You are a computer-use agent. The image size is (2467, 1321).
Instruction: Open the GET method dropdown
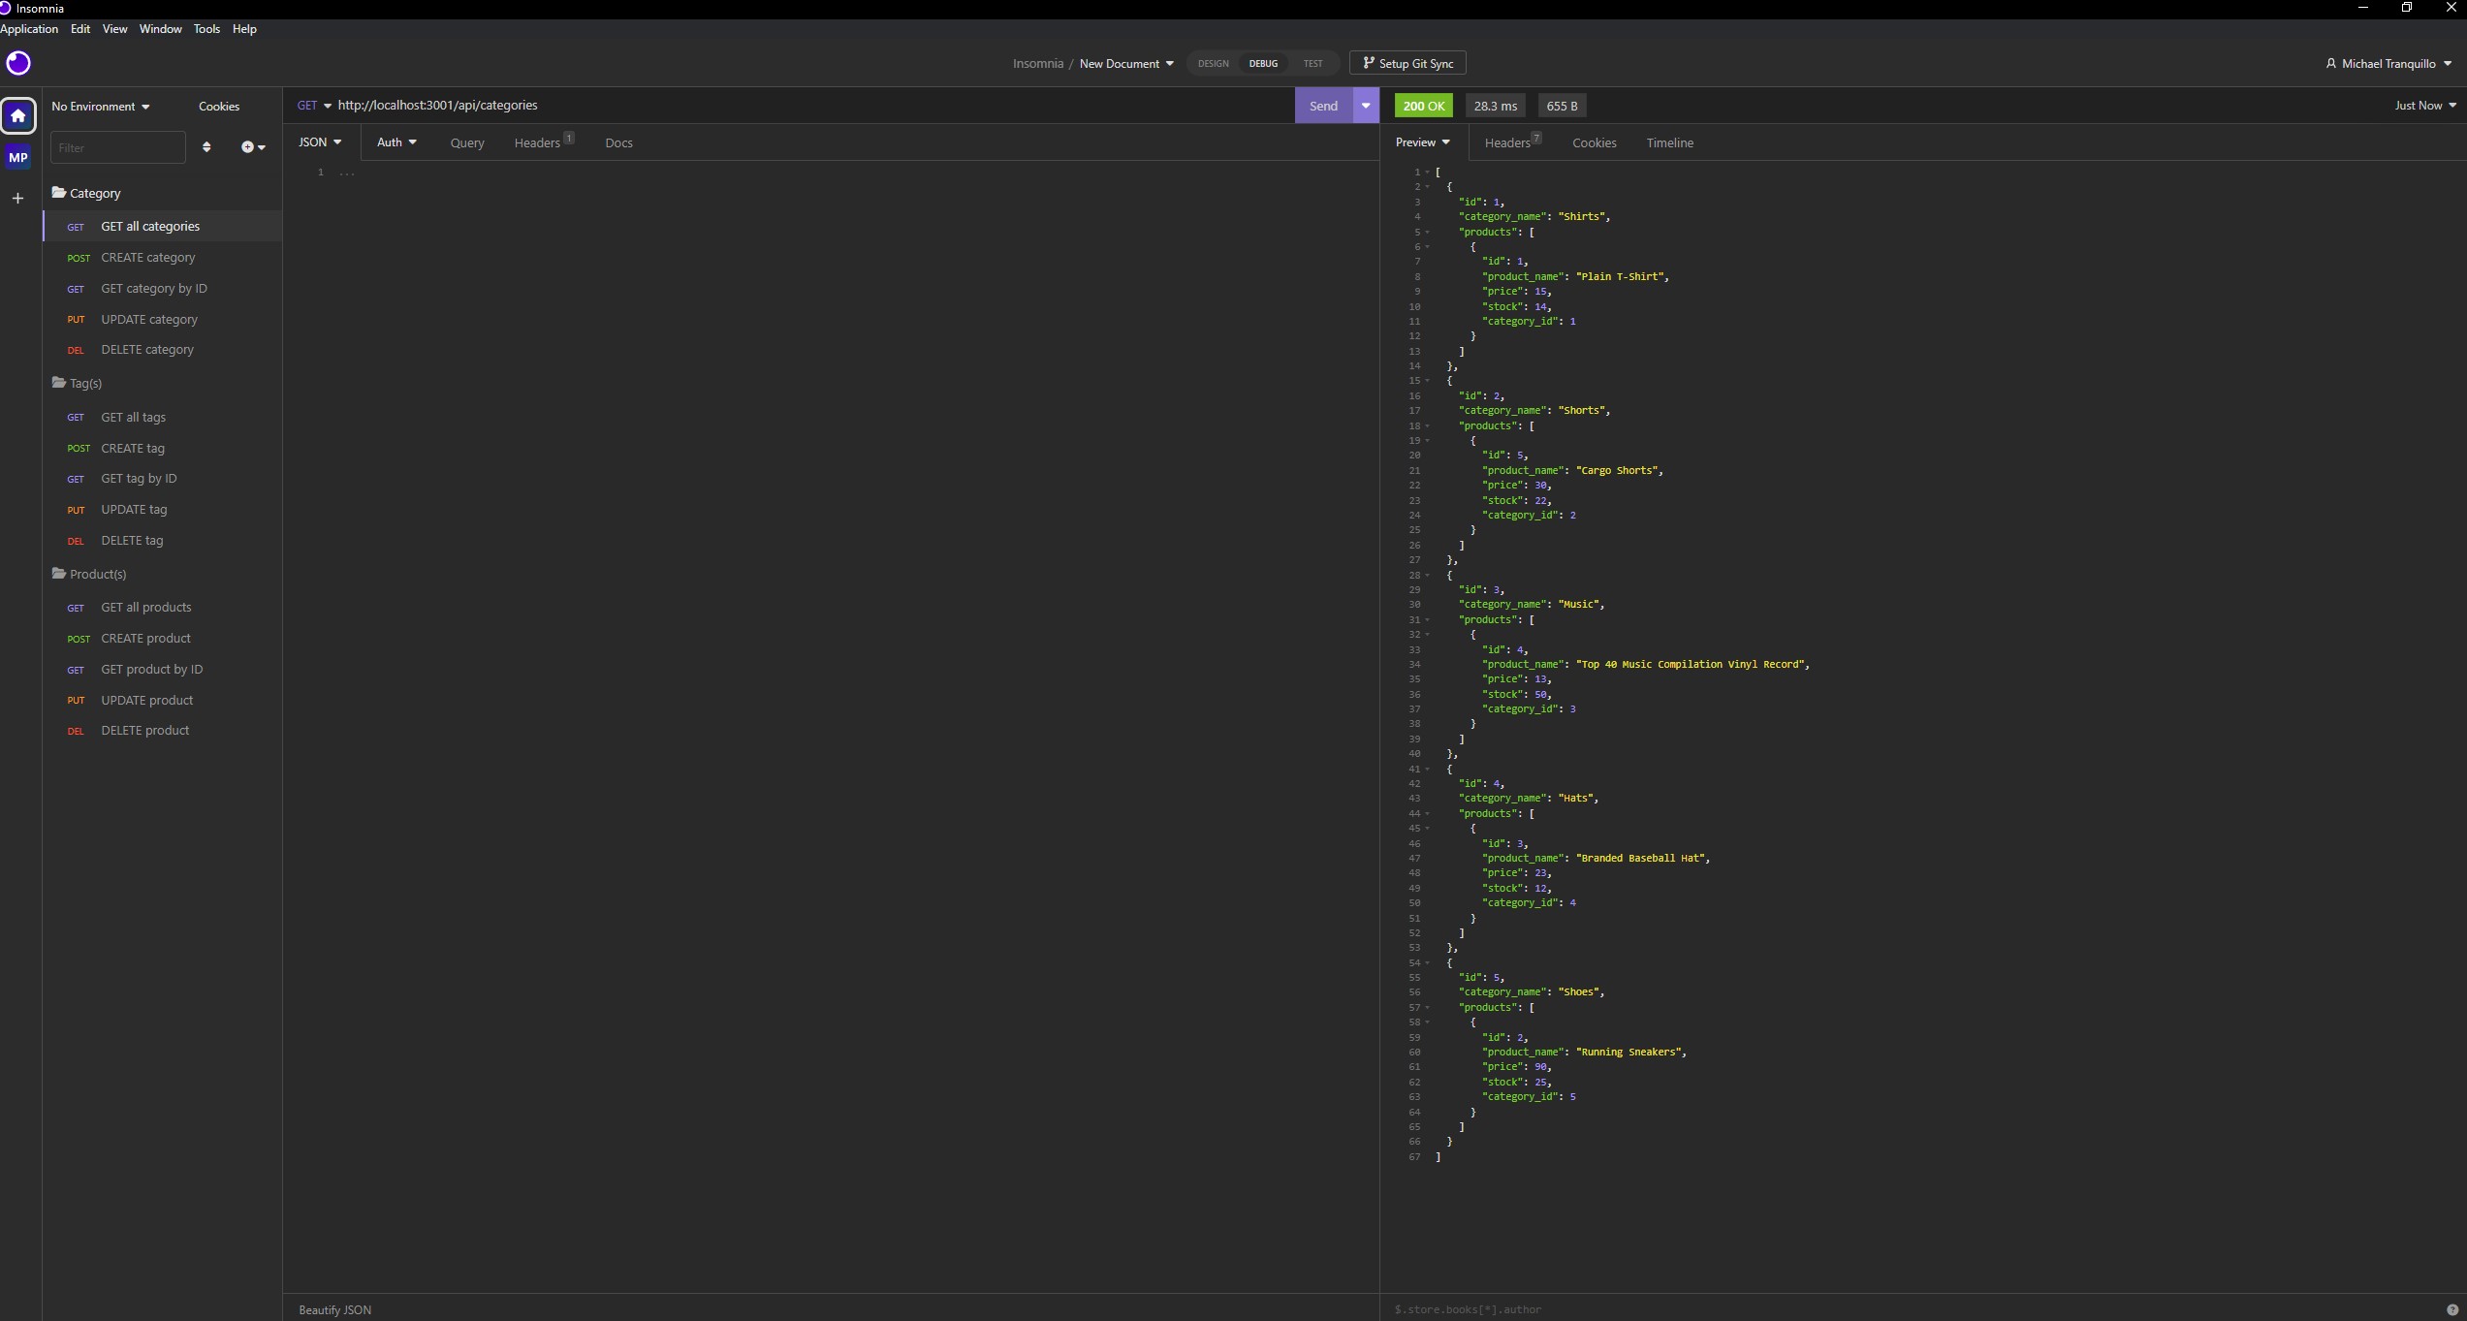(313, 105)
